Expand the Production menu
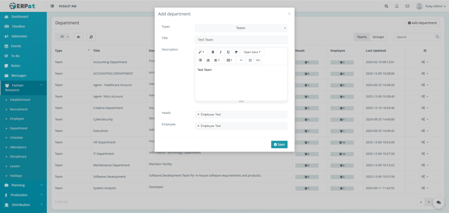 tap(23, 195)
